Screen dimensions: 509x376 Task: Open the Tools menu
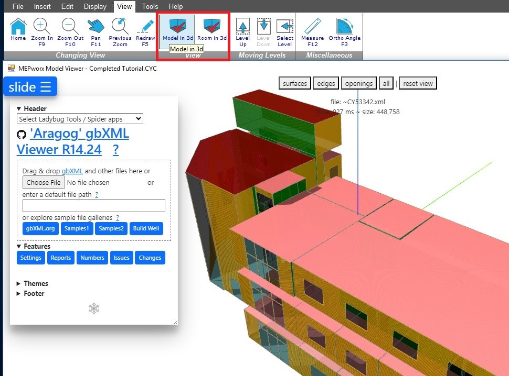point(150,6)
